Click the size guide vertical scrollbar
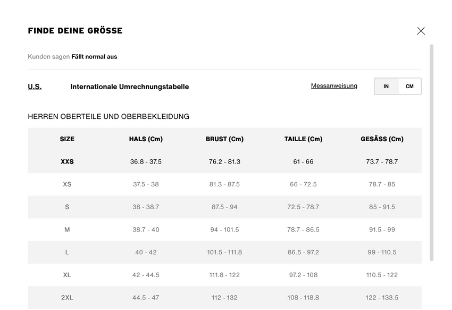Screen dimensions: 452x310 [431, 153]
